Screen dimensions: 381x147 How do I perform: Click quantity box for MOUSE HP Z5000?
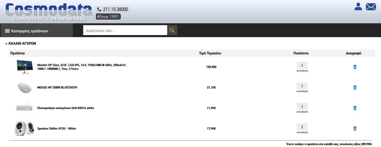pos(302,86)
